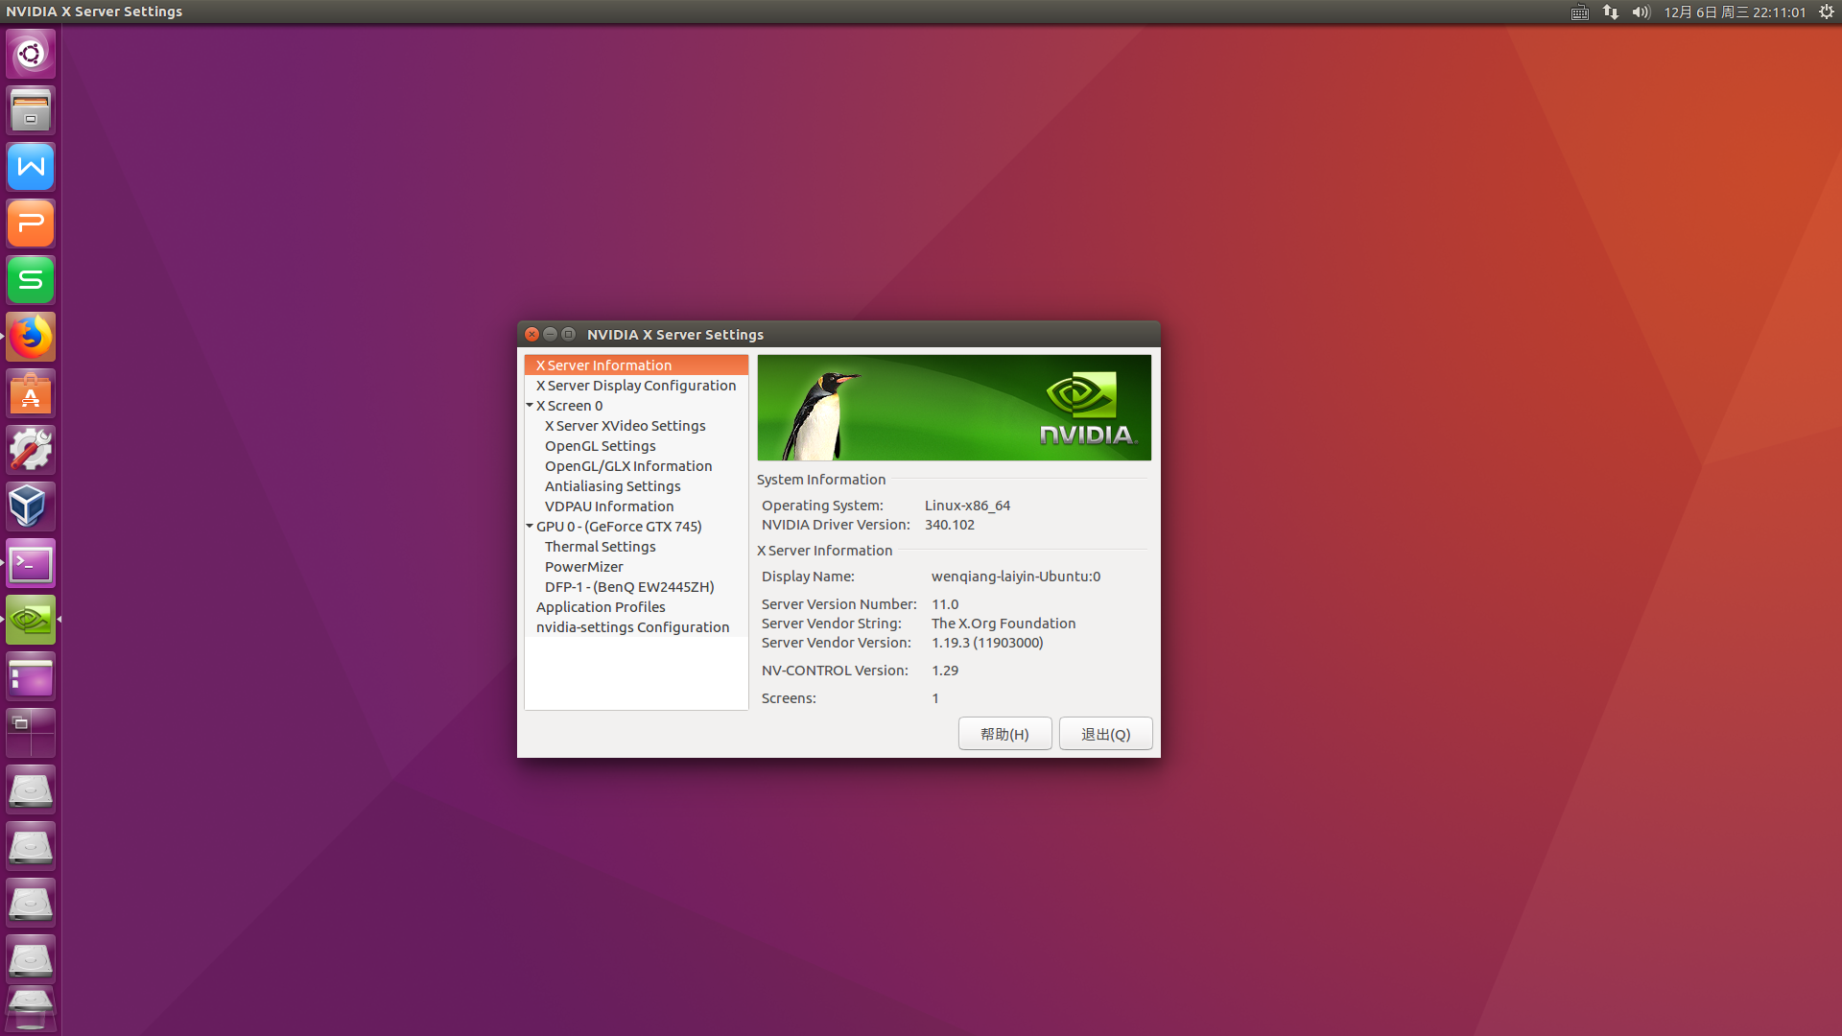Open Firefox browser from the launcher
Viewport: 1842px width, 1036px height.
click(x=31, y=337)
